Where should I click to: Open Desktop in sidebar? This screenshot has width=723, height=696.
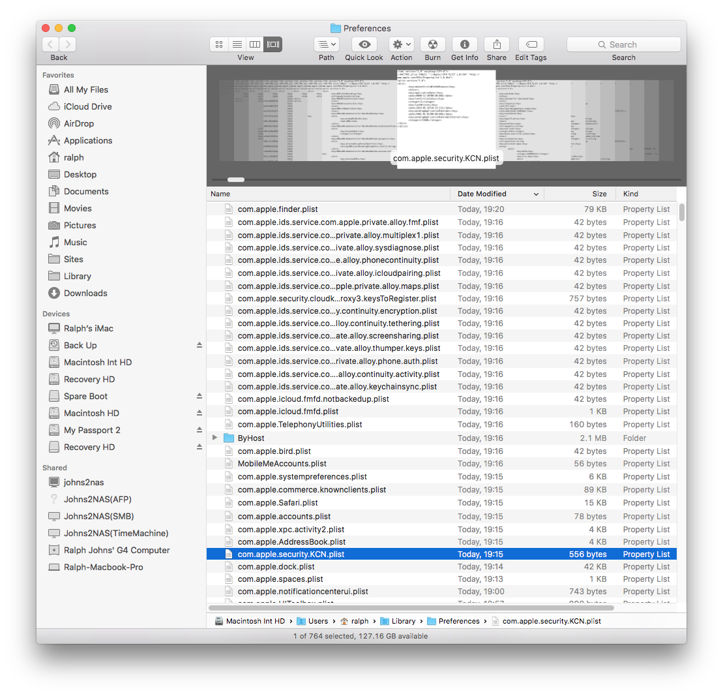pos(80,174)
